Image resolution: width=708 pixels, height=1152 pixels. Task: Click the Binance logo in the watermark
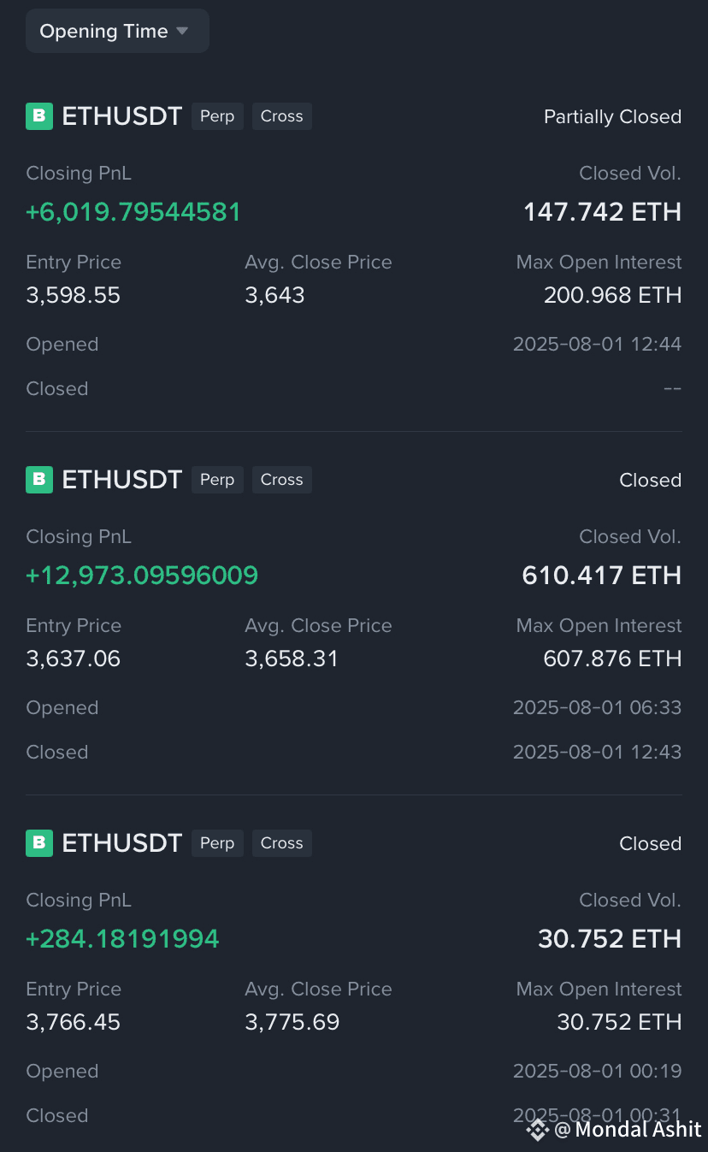click(537, 1130)
